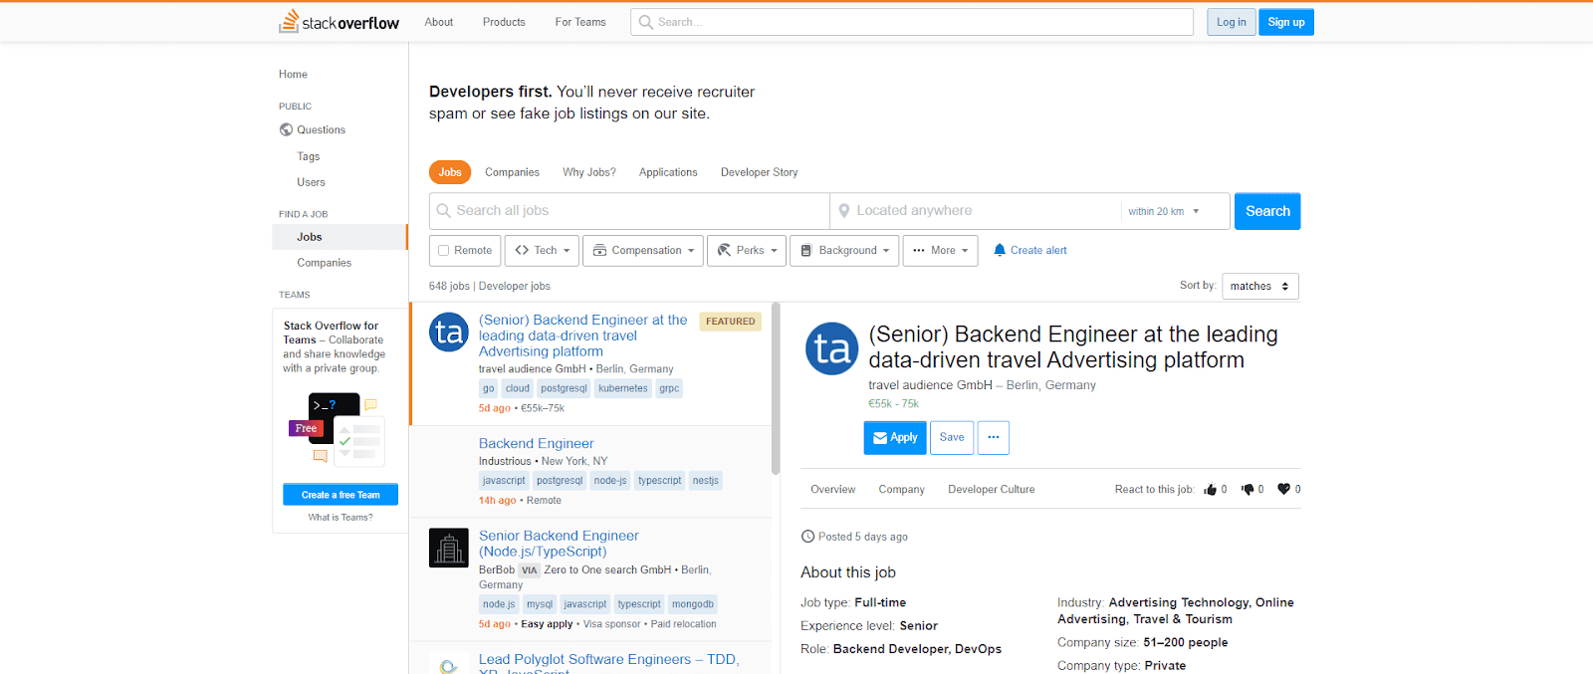
Task: Click the globe icon beside Questions
Action: pyautogui.click(x=286, y=129)
